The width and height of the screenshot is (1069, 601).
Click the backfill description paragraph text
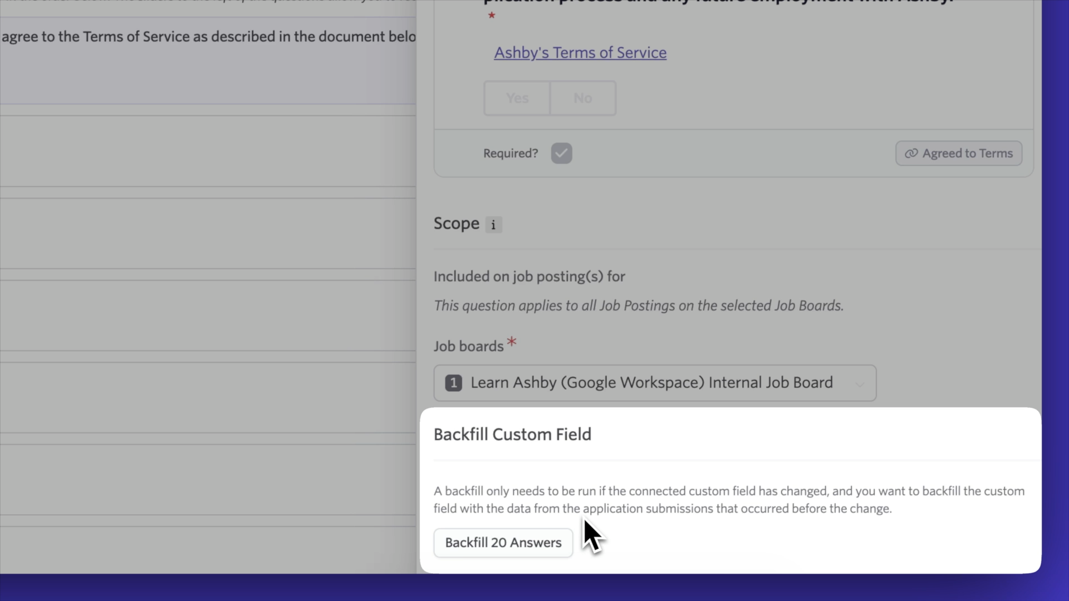click(x=729, y=500)
